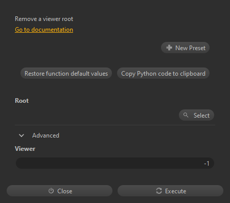The image size is (230, 203).
Task: Click the 'Remove a viewer root' description text
Action: (44, 19)
